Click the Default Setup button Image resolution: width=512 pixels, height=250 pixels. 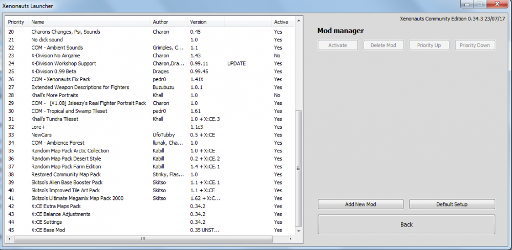(452, 204)
